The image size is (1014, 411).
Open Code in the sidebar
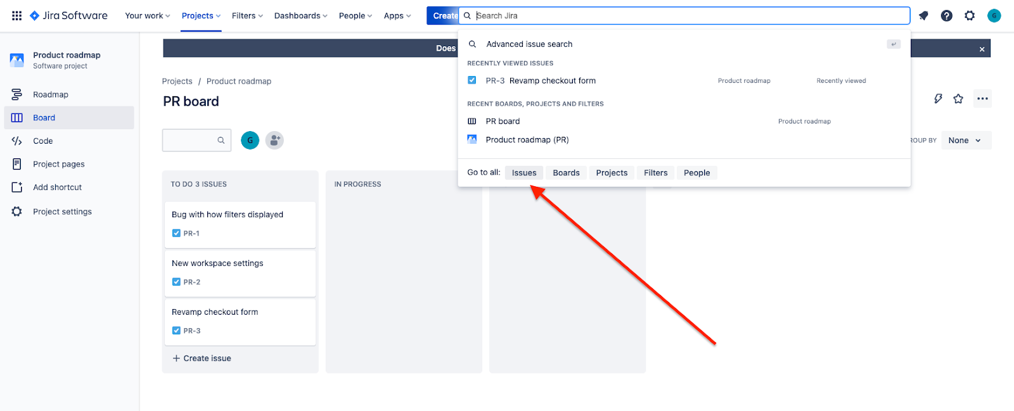pyautogui.click(x=69, y=141)
